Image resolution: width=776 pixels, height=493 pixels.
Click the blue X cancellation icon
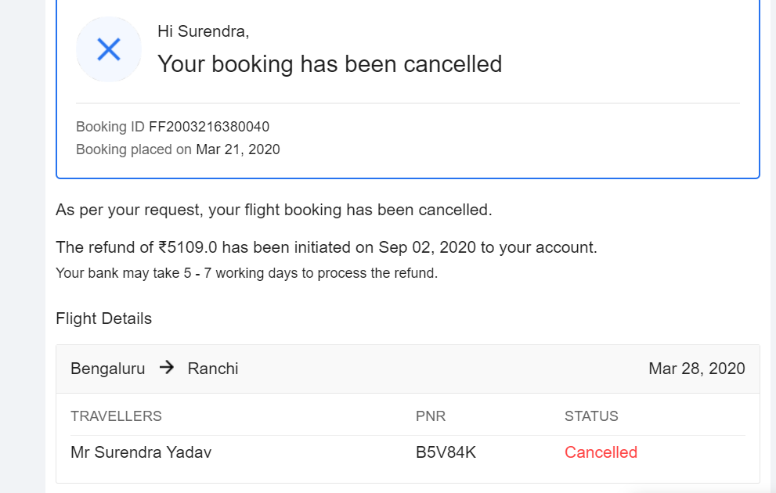(x=108, y=49)
